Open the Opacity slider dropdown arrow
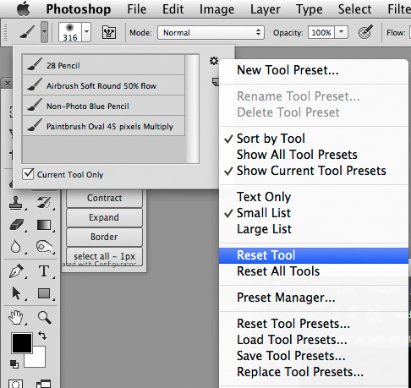 point(341,32)
